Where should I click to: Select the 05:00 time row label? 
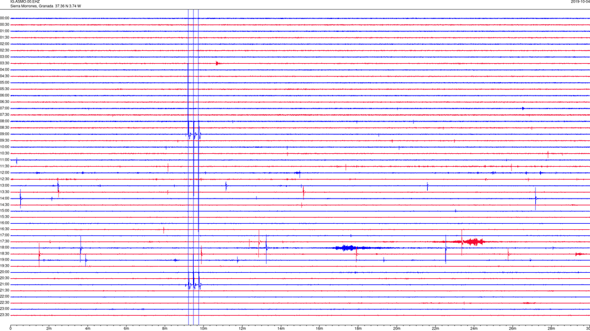4,82
